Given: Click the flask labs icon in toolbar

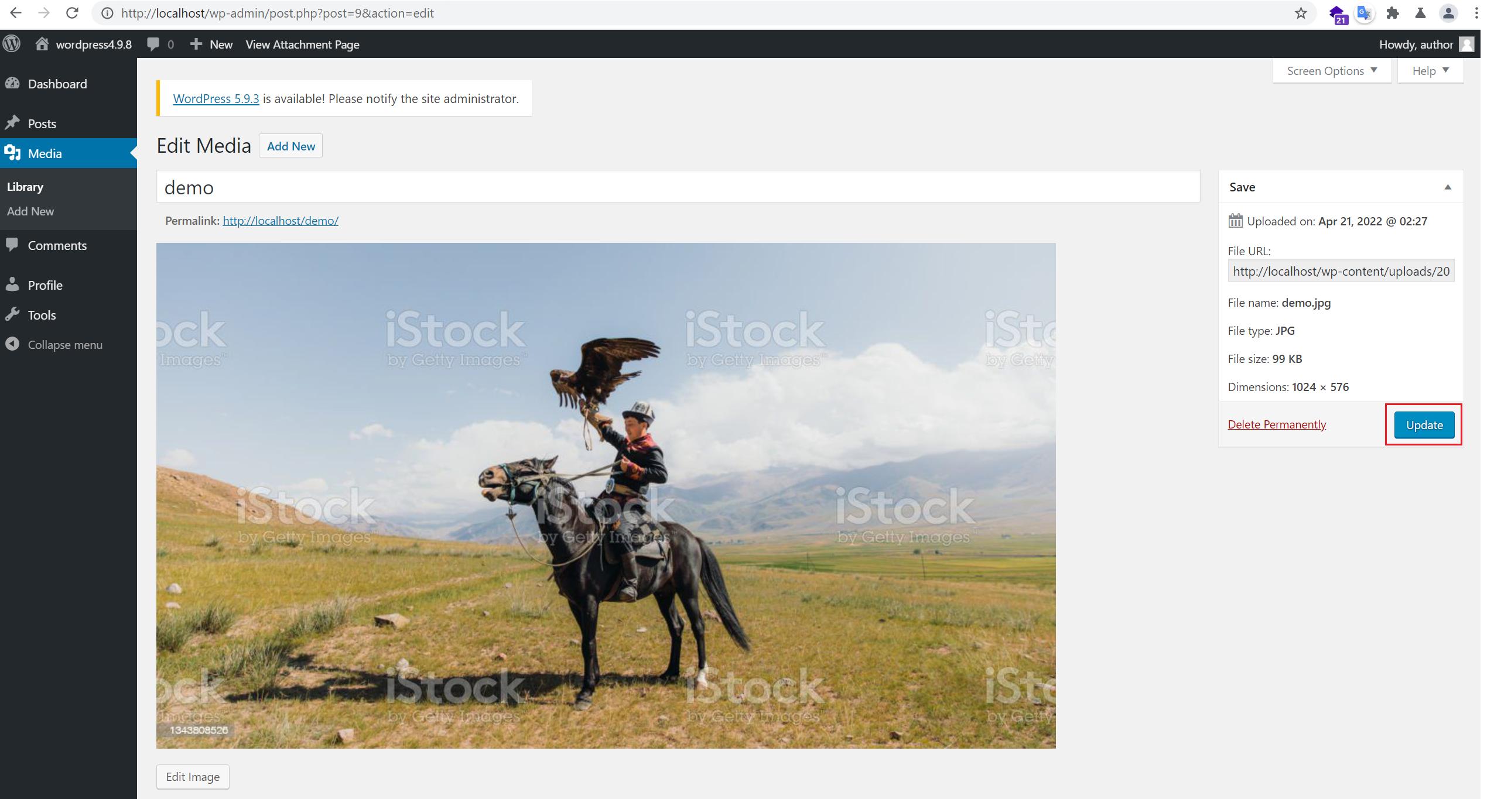Looking at the screenshot, I should [1420, 13].
